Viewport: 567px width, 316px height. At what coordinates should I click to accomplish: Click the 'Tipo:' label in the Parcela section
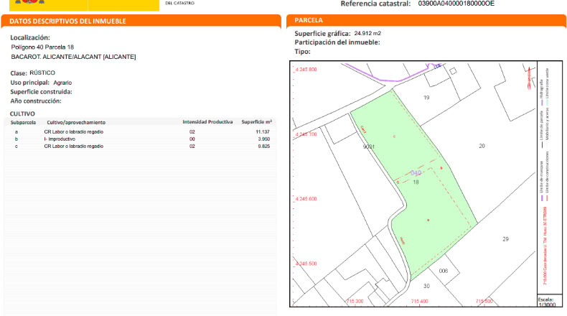(303, 52)
